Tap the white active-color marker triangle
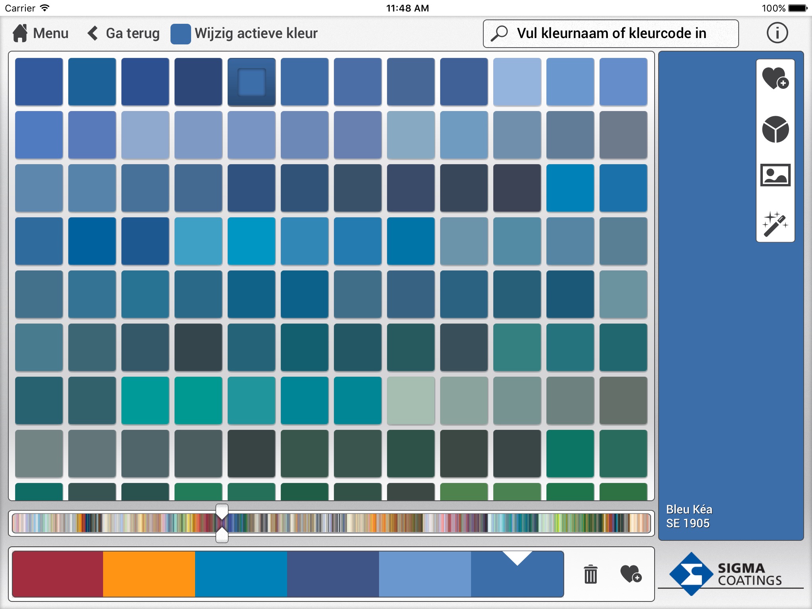Screen dimensions: 812x609 (517, 558)
